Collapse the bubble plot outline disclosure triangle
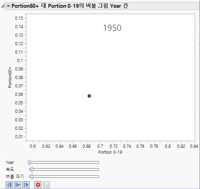 3,6
